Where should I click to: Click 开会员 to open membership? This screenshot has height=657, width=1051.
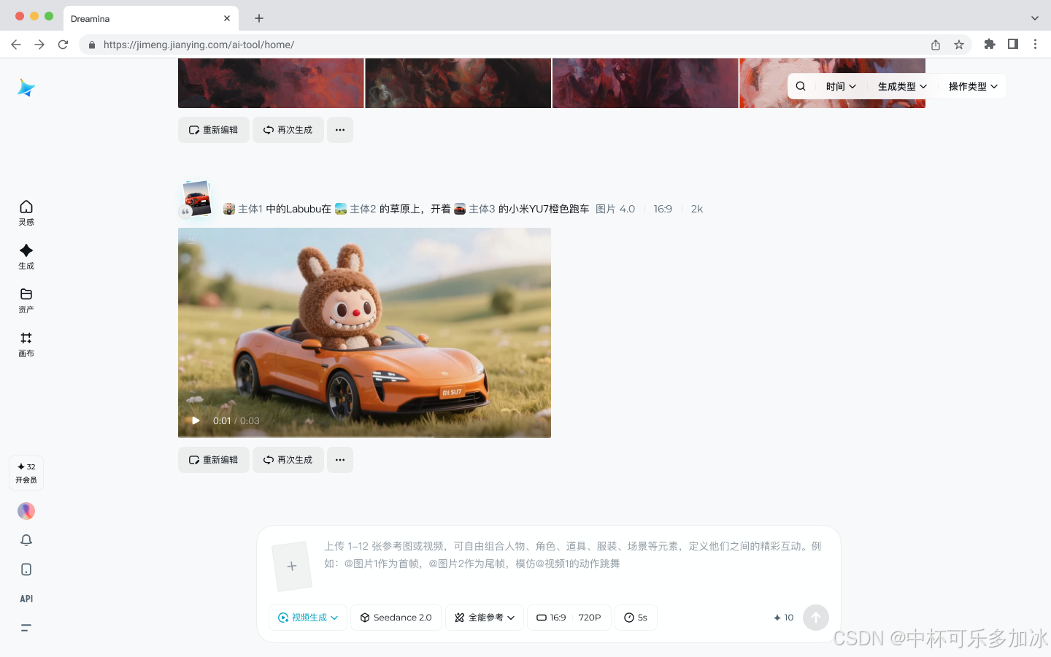26,473
